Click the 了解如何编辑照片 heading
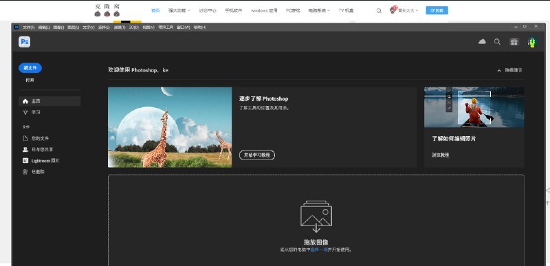 tap(454, 138)
